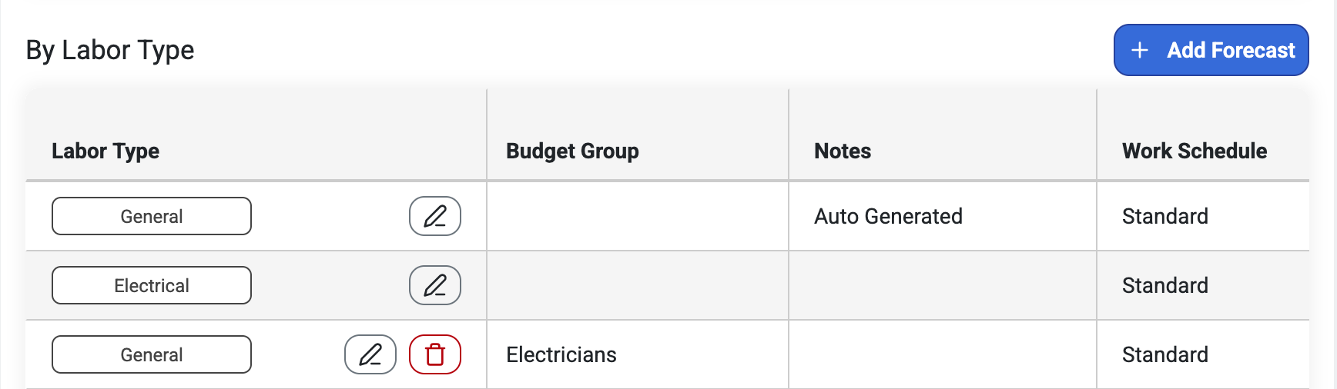The width and height of the screenshot is (1337, 389).
Task: Select empty Notes cell in Electricians row
Action: click(943, 354)
